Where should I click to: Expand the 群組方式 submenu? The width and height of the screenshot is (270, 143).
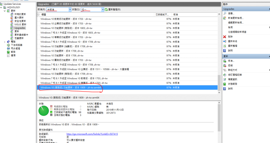(269, 70)
